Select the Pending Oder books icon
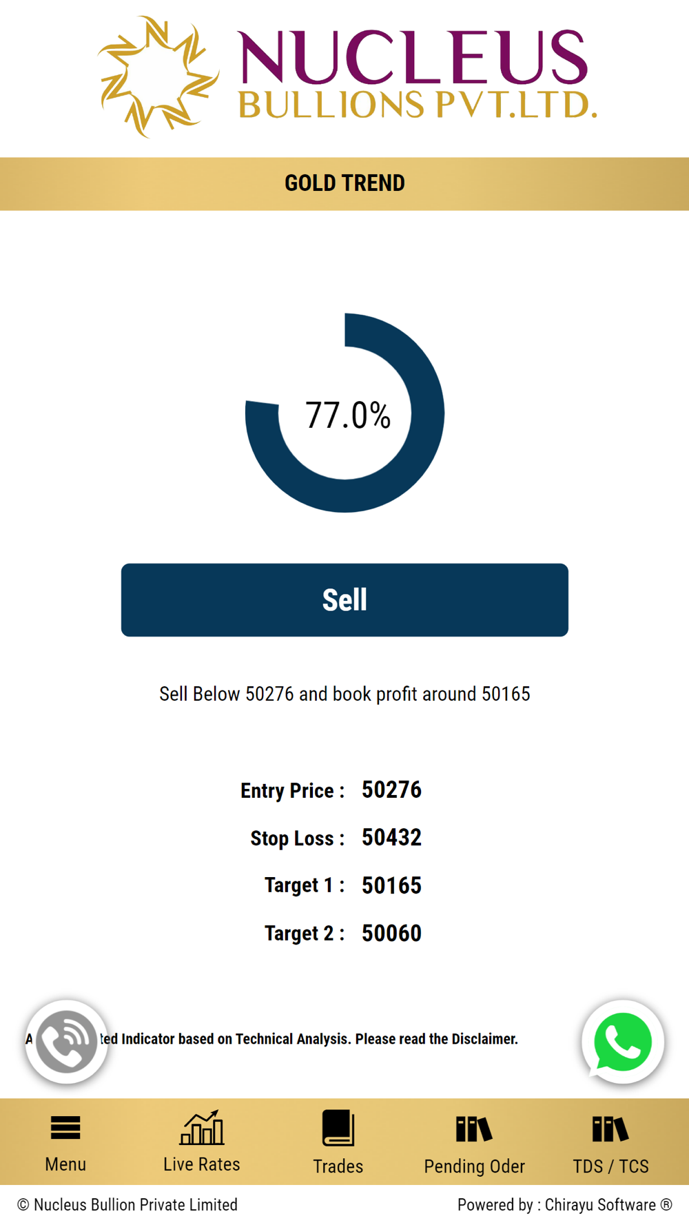This screenshot has width=689, height=1225. pyautogui.click(x=474, y=1129)
